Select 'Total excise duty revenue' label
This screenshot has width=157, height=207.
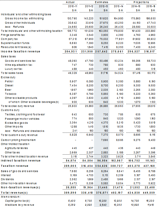(17, 106)
